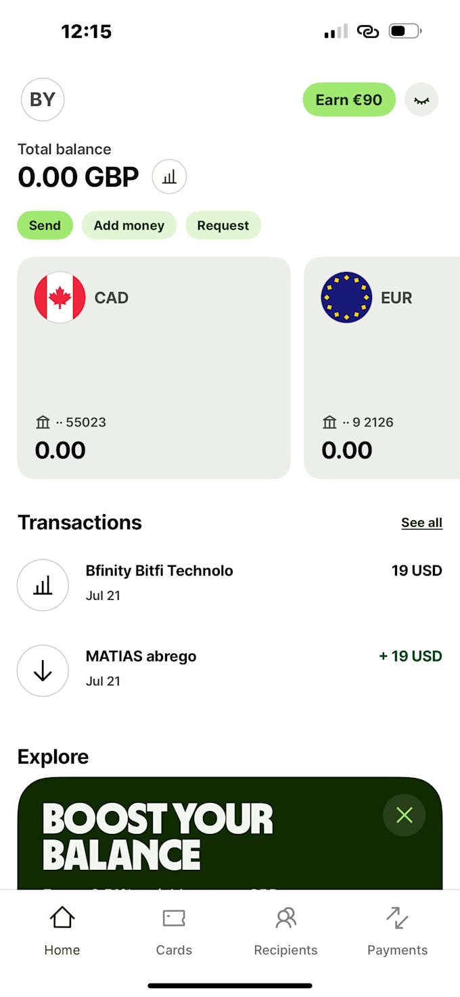Open See all transactions
Image resolution: width=460 pixels, height=997 pixels.
pos(421,522)
